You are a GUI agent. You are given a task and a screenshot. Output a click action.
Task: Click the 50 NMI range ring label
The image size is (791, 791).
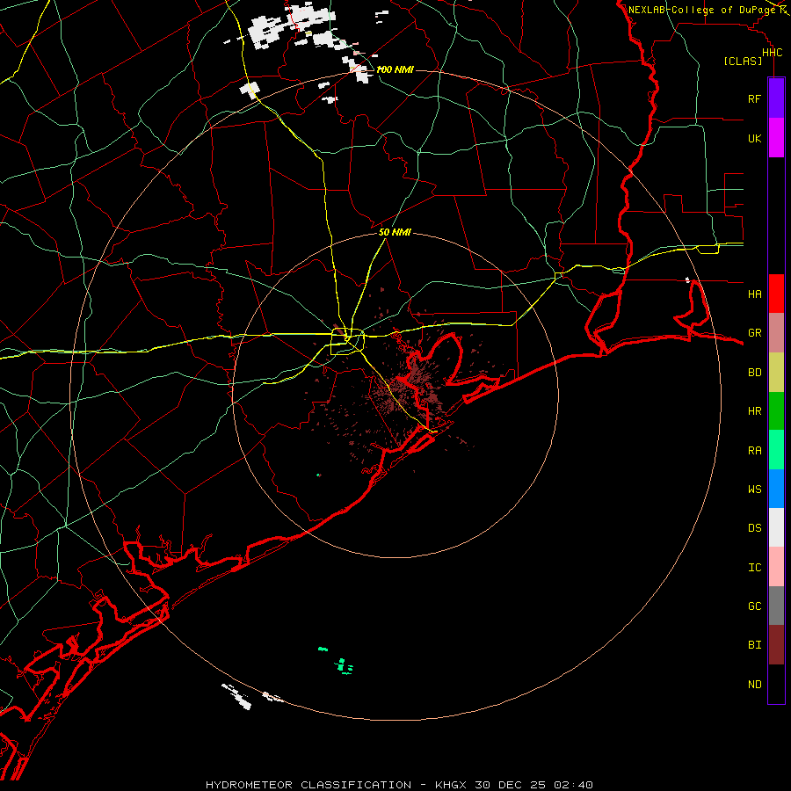pos(395,232)
